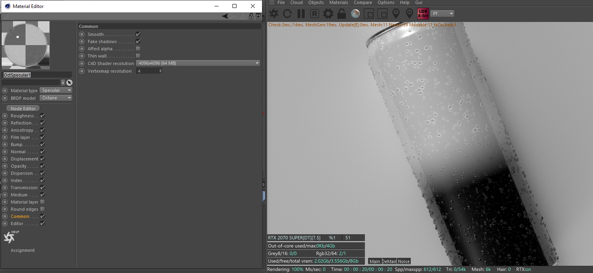Activate the material picker M pin icon
Screen dimensions: 593x273
point(409,14)
